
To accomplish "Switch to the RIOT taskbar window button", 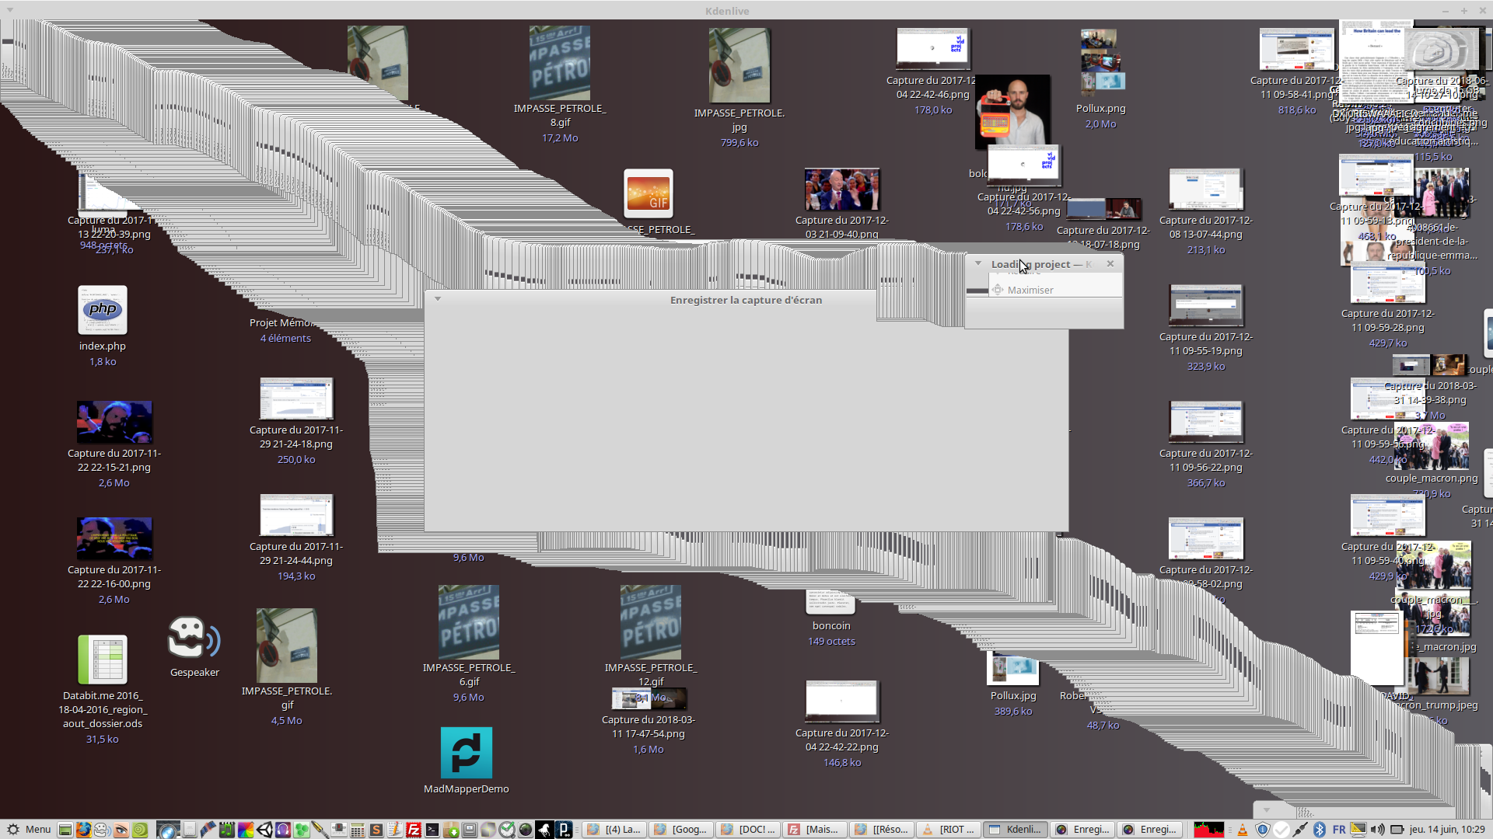I will pos(949,830).
